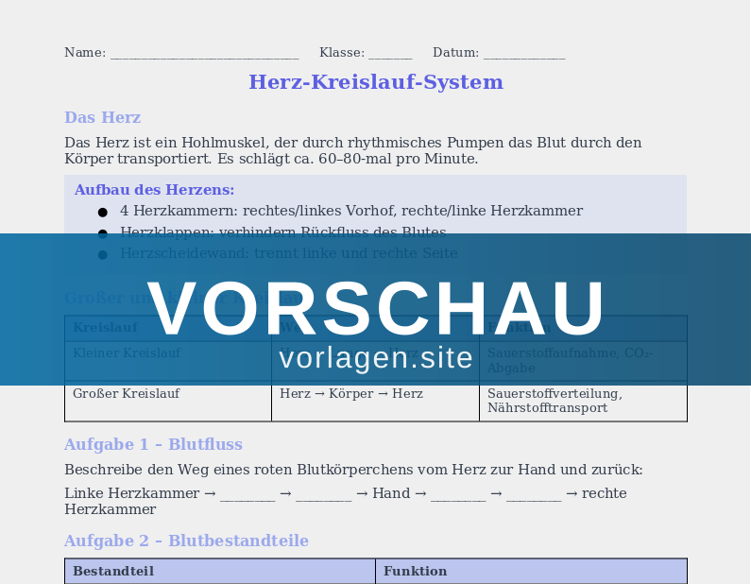751x584 pixels.
Task: Select 'Aufbau des Herzens:' heading
Action: pos(154,190)
